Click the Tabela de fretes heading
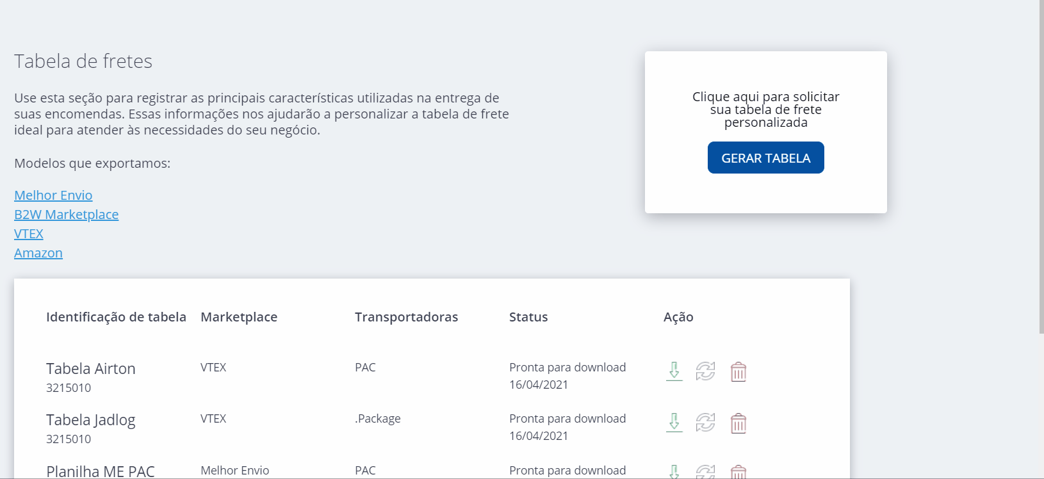Screen dimensions: 1044x479 pos(83,61)
